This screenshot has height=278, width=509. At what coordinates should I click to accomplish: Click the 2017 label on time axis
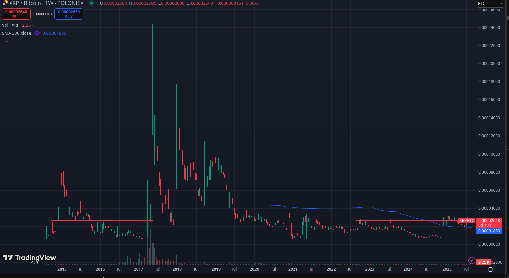(138, 269)
